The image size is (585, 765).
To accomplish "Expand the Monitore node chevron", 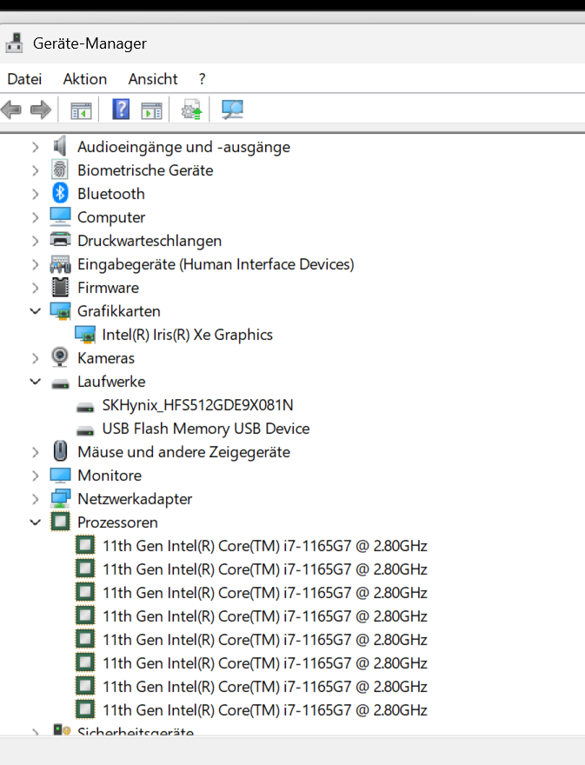I will point(35,476).
